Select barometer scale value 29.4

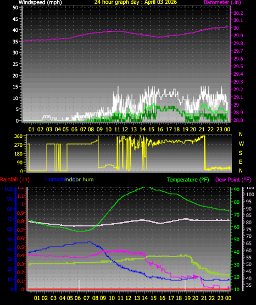point(238,74)
